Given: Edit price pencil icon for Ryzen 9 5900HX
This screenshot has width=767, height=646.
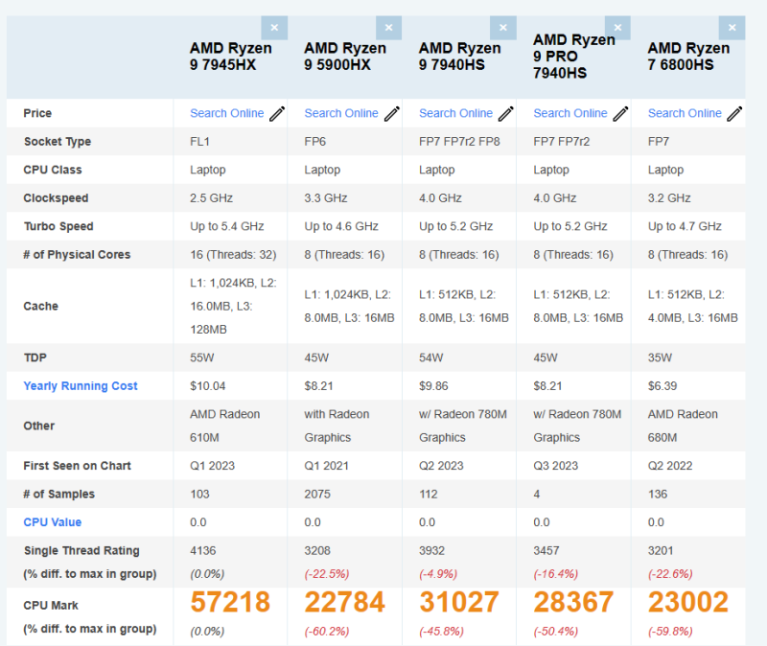Looking at the screenshot, I should [x=392, y=113].
